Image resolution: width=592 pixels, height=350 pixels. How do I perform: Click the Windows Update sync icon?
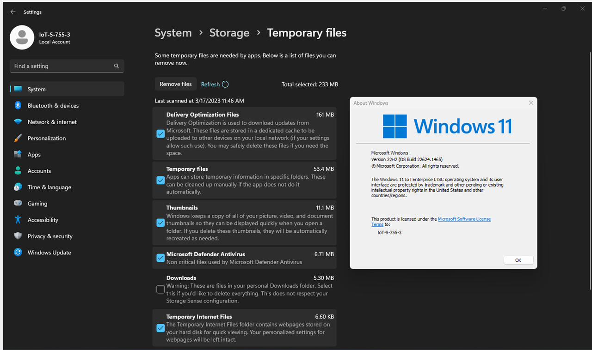(x=18, y=252)
